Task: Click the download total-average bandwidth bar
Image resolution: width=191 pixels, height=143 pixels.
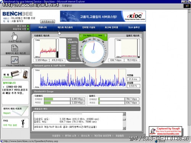Action: (x=57, y=99)
